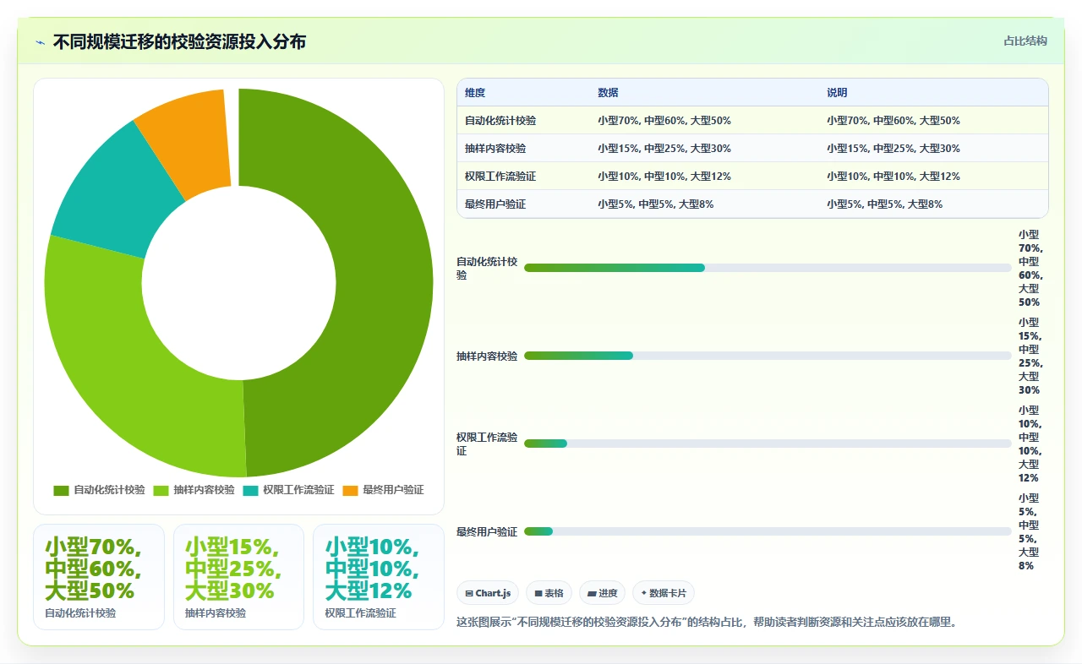
Task: Click the chart description sentence at the bottom
Action: 707,623
